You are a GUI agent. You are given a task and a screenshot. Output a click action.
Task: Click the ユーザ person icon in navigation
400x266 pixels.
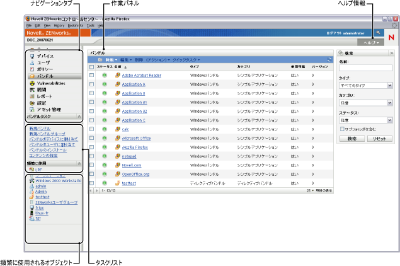pos(32,63)
